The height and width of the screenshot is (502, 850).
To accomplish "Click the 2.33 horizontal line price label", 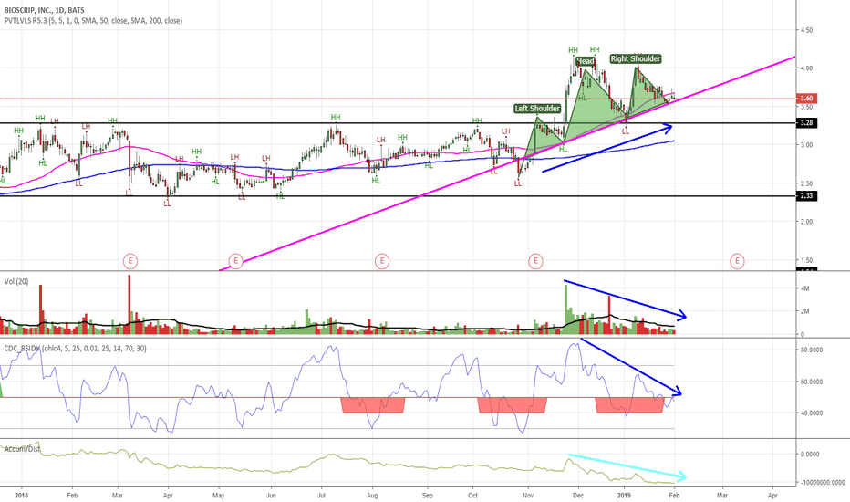I will click(806, 196).
